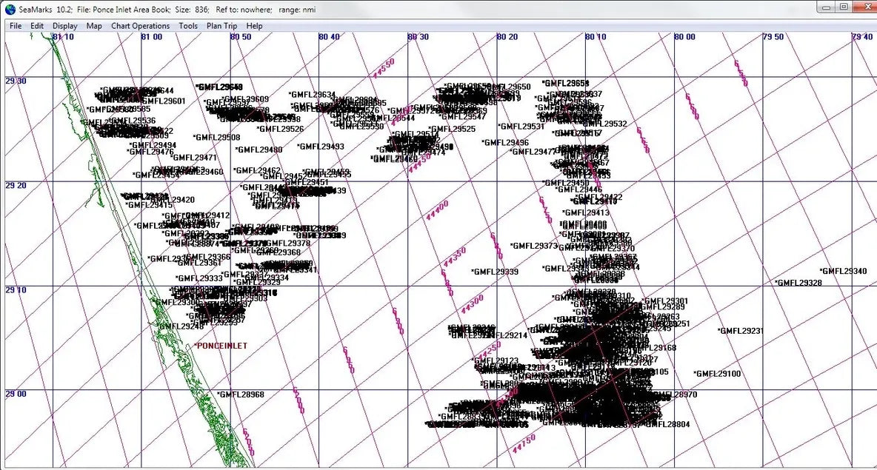Select the PONCEINLET waypoint label
The image size is (877, 470).
pos(221,346)
